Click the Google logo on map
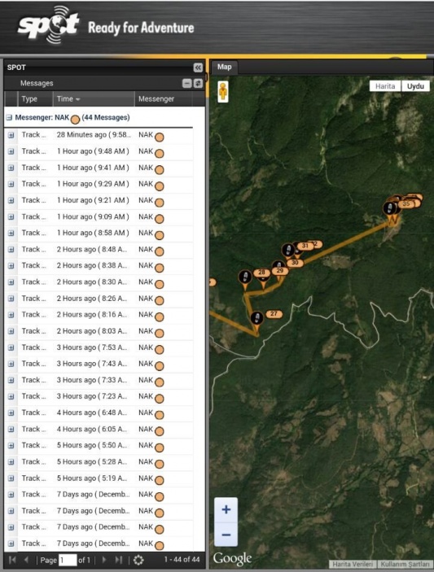The image size is (434, 572). point(233,558)
